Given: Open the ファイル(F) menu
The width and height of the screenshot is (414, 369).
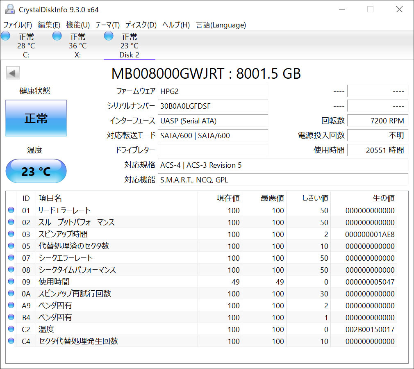Looking at the screenshot, I should pos(18,25).
